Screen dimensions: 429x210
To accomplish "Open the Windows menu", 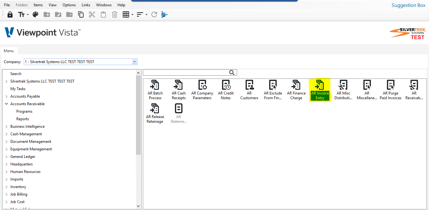I will point(104,5).
